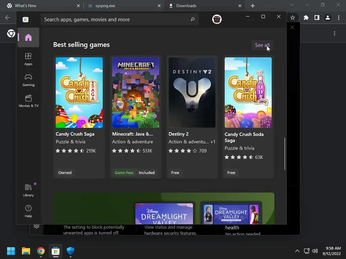Open Google Chrome from the taskbar
Image resolution: width=346 pixels, height=259 pixels.
pyautogui.click(x=41, y=251)
